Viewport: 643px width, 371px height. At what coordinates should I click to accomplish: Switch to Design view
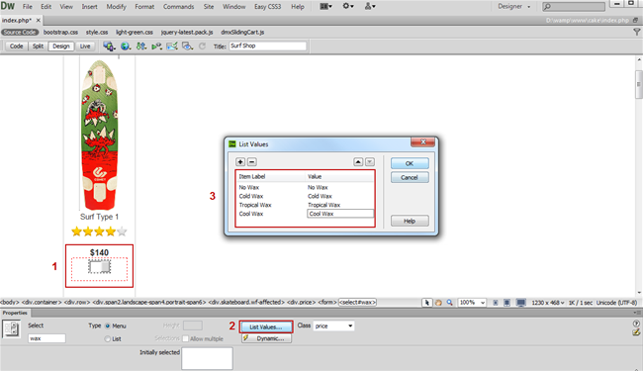click(x=60, y=46)
